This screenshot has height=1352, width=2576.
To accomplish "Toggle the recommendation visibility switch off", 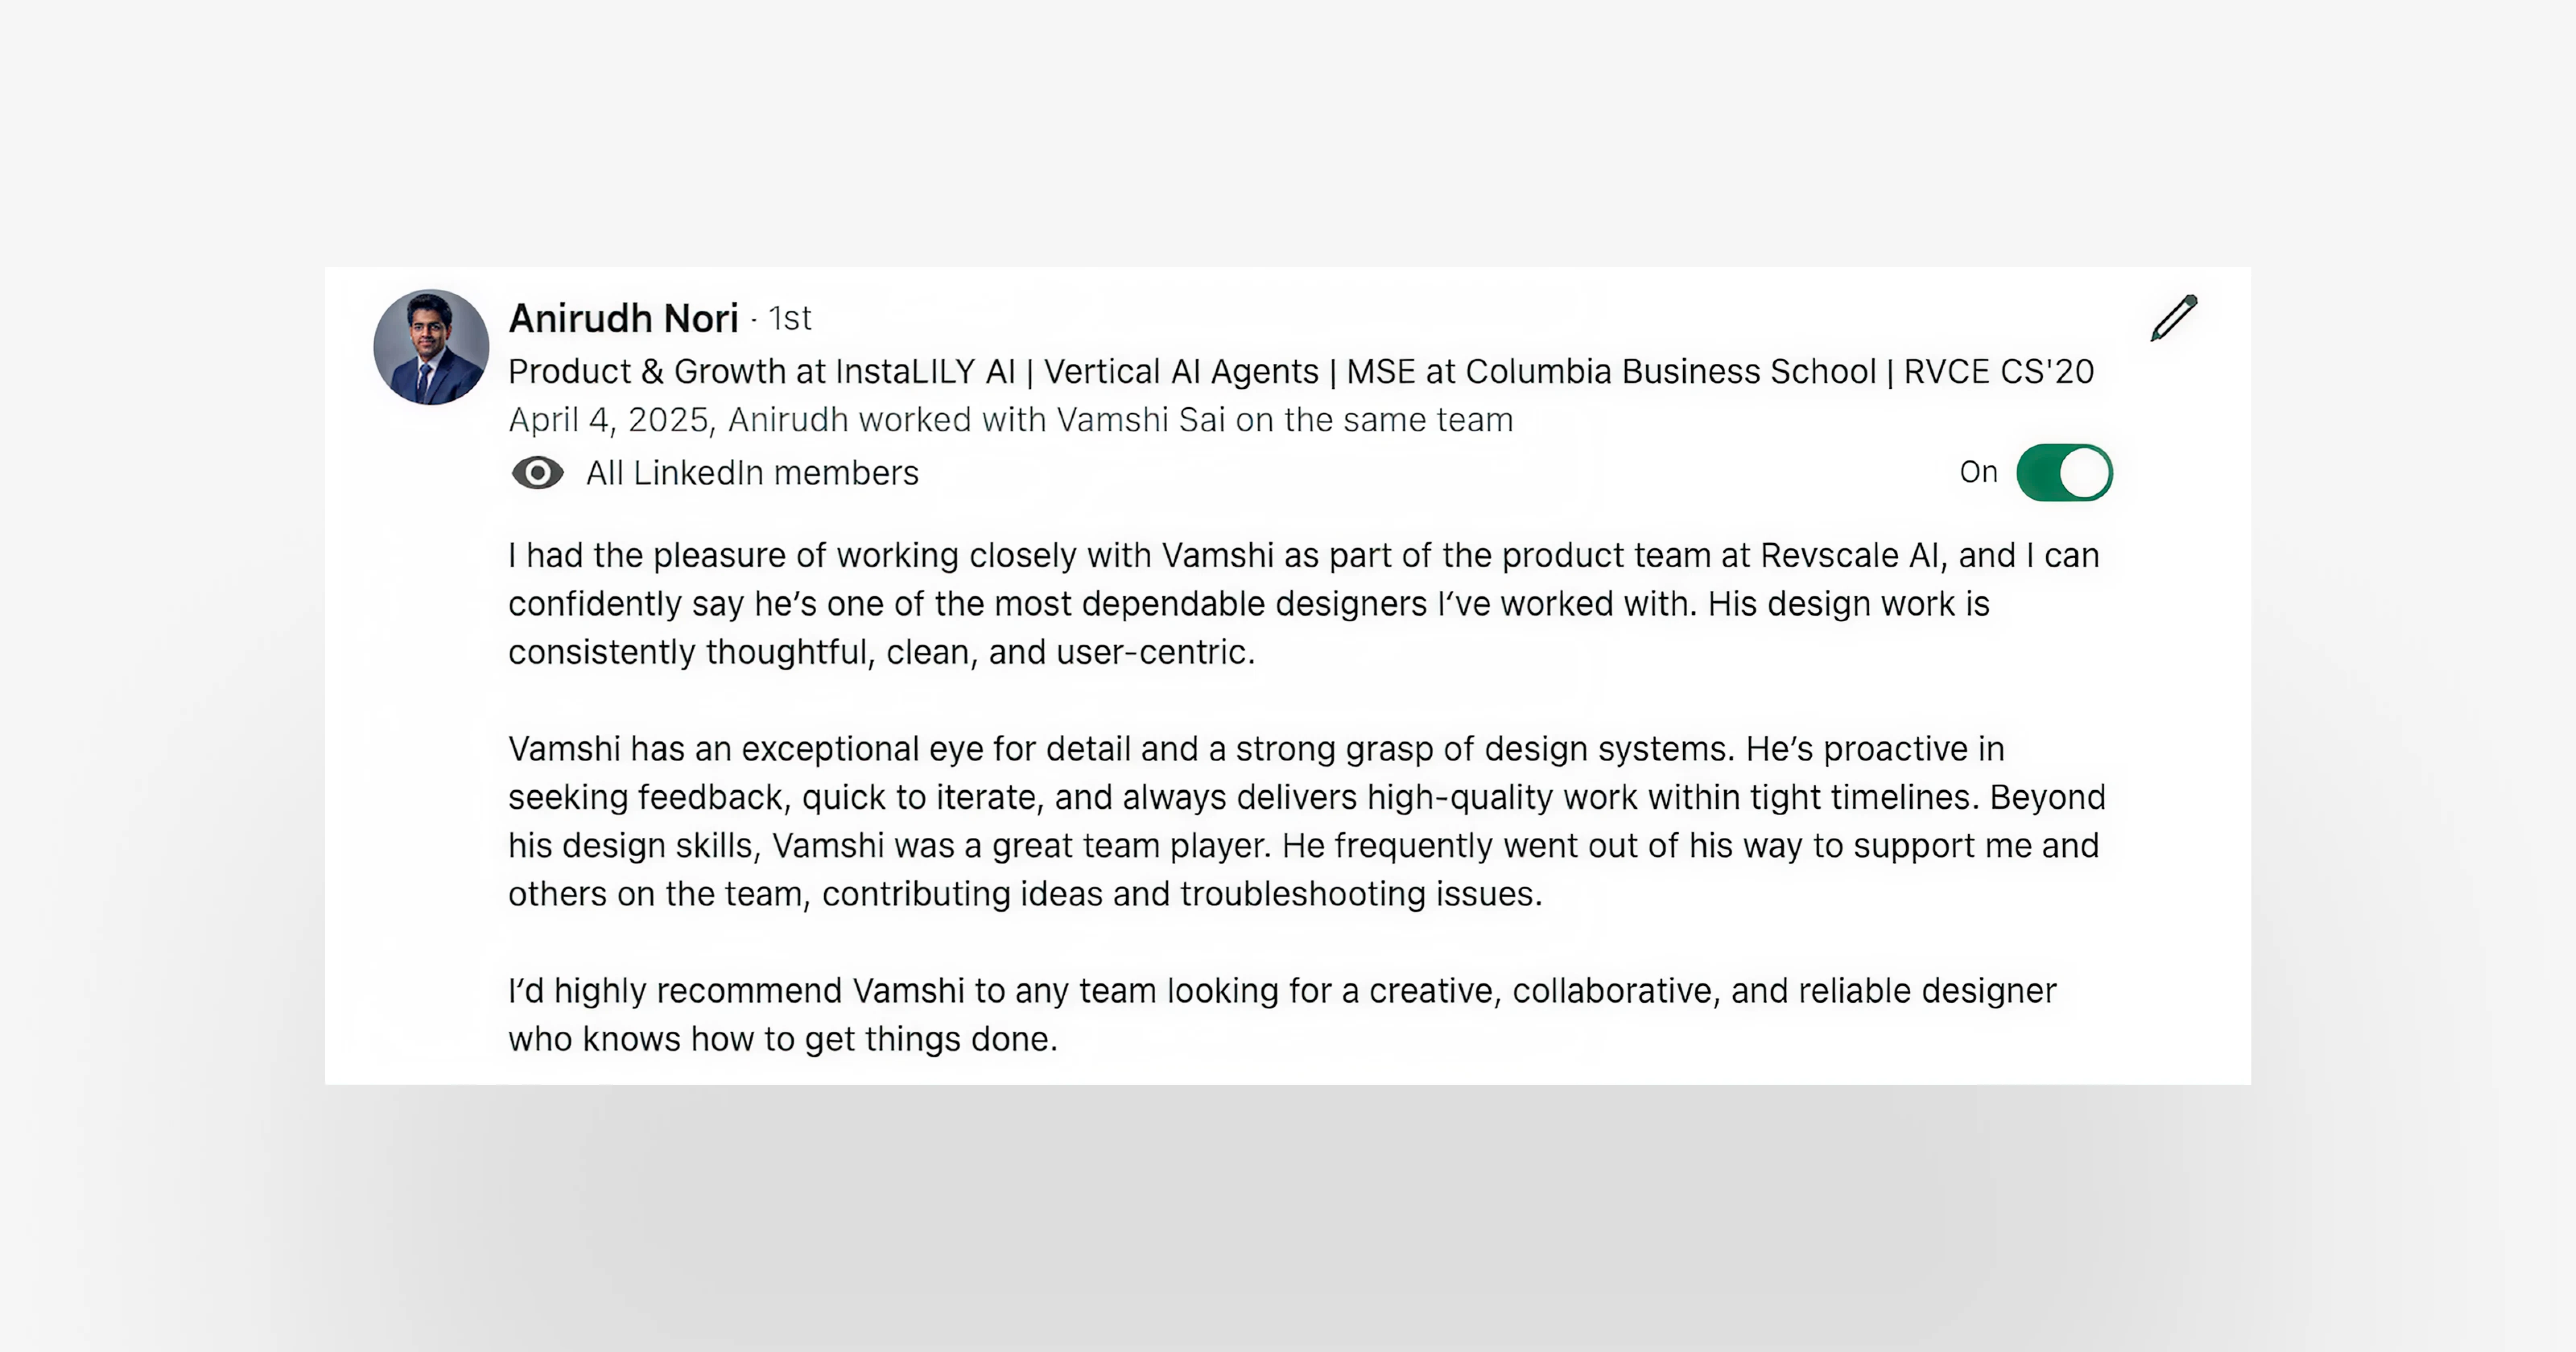I will [2064, 472].
